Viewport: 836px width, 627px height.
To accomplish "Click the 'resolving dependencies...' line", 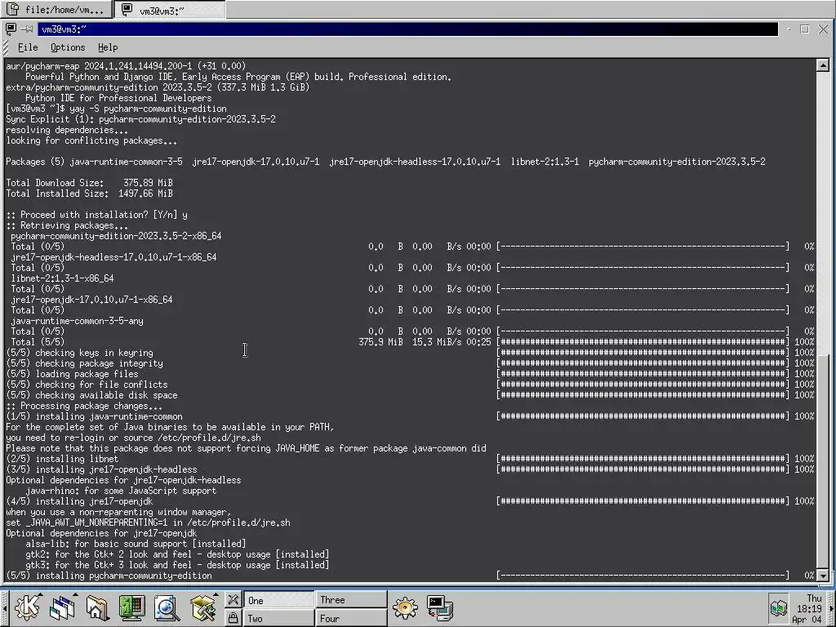I will coord(67,130).
